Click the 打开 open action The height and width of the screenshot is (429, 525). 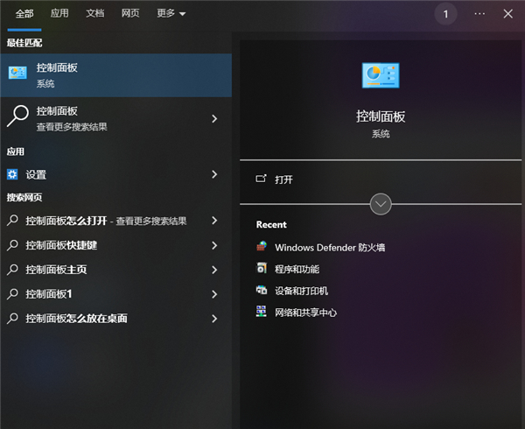(283, 179)
